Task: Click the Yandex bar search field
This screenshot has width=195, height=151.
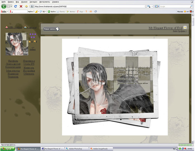Action: 20,11
